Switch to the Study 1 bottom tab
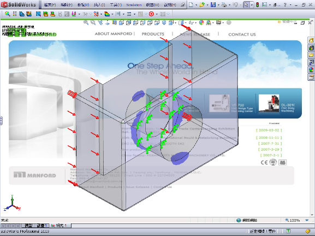Image resolution: width=315 pixels, height=236 pixels. 60,226
